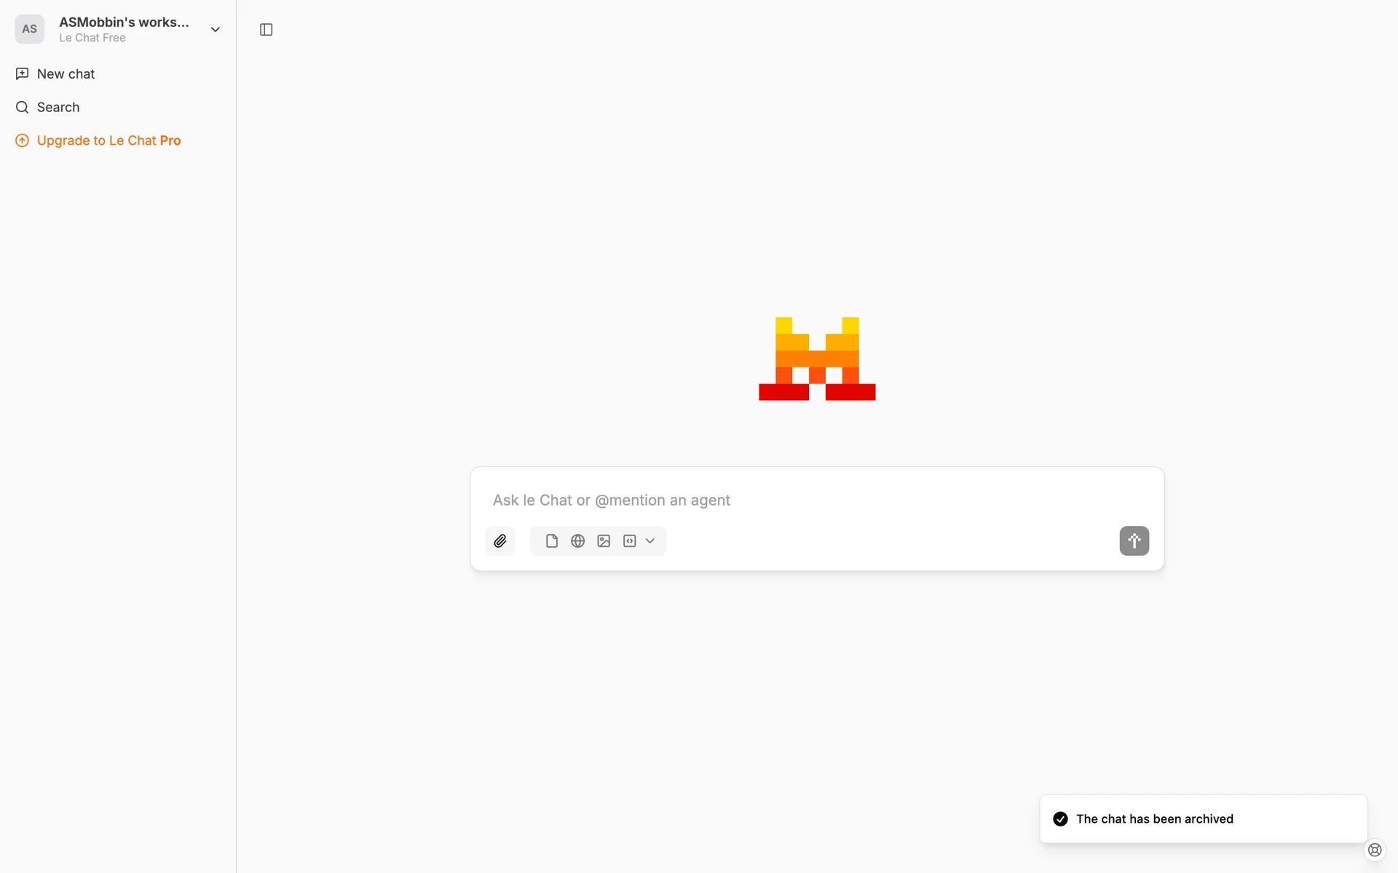Click the Mistral pixel cat logo

[x=817, y=359]
